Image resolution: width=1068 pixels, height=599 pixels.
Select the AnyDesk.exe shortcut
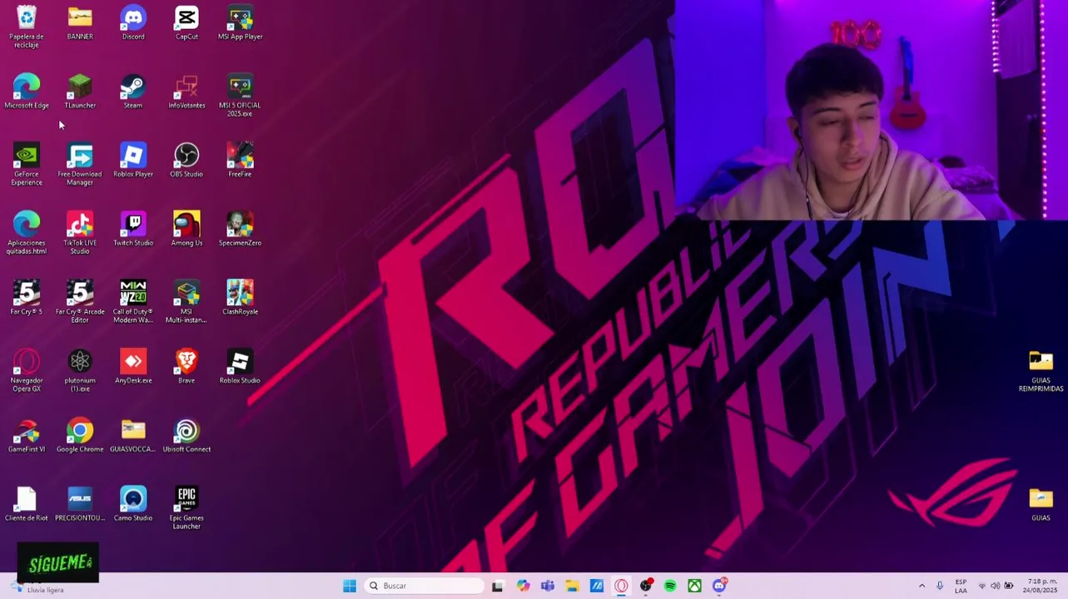(x=133, y=367)
